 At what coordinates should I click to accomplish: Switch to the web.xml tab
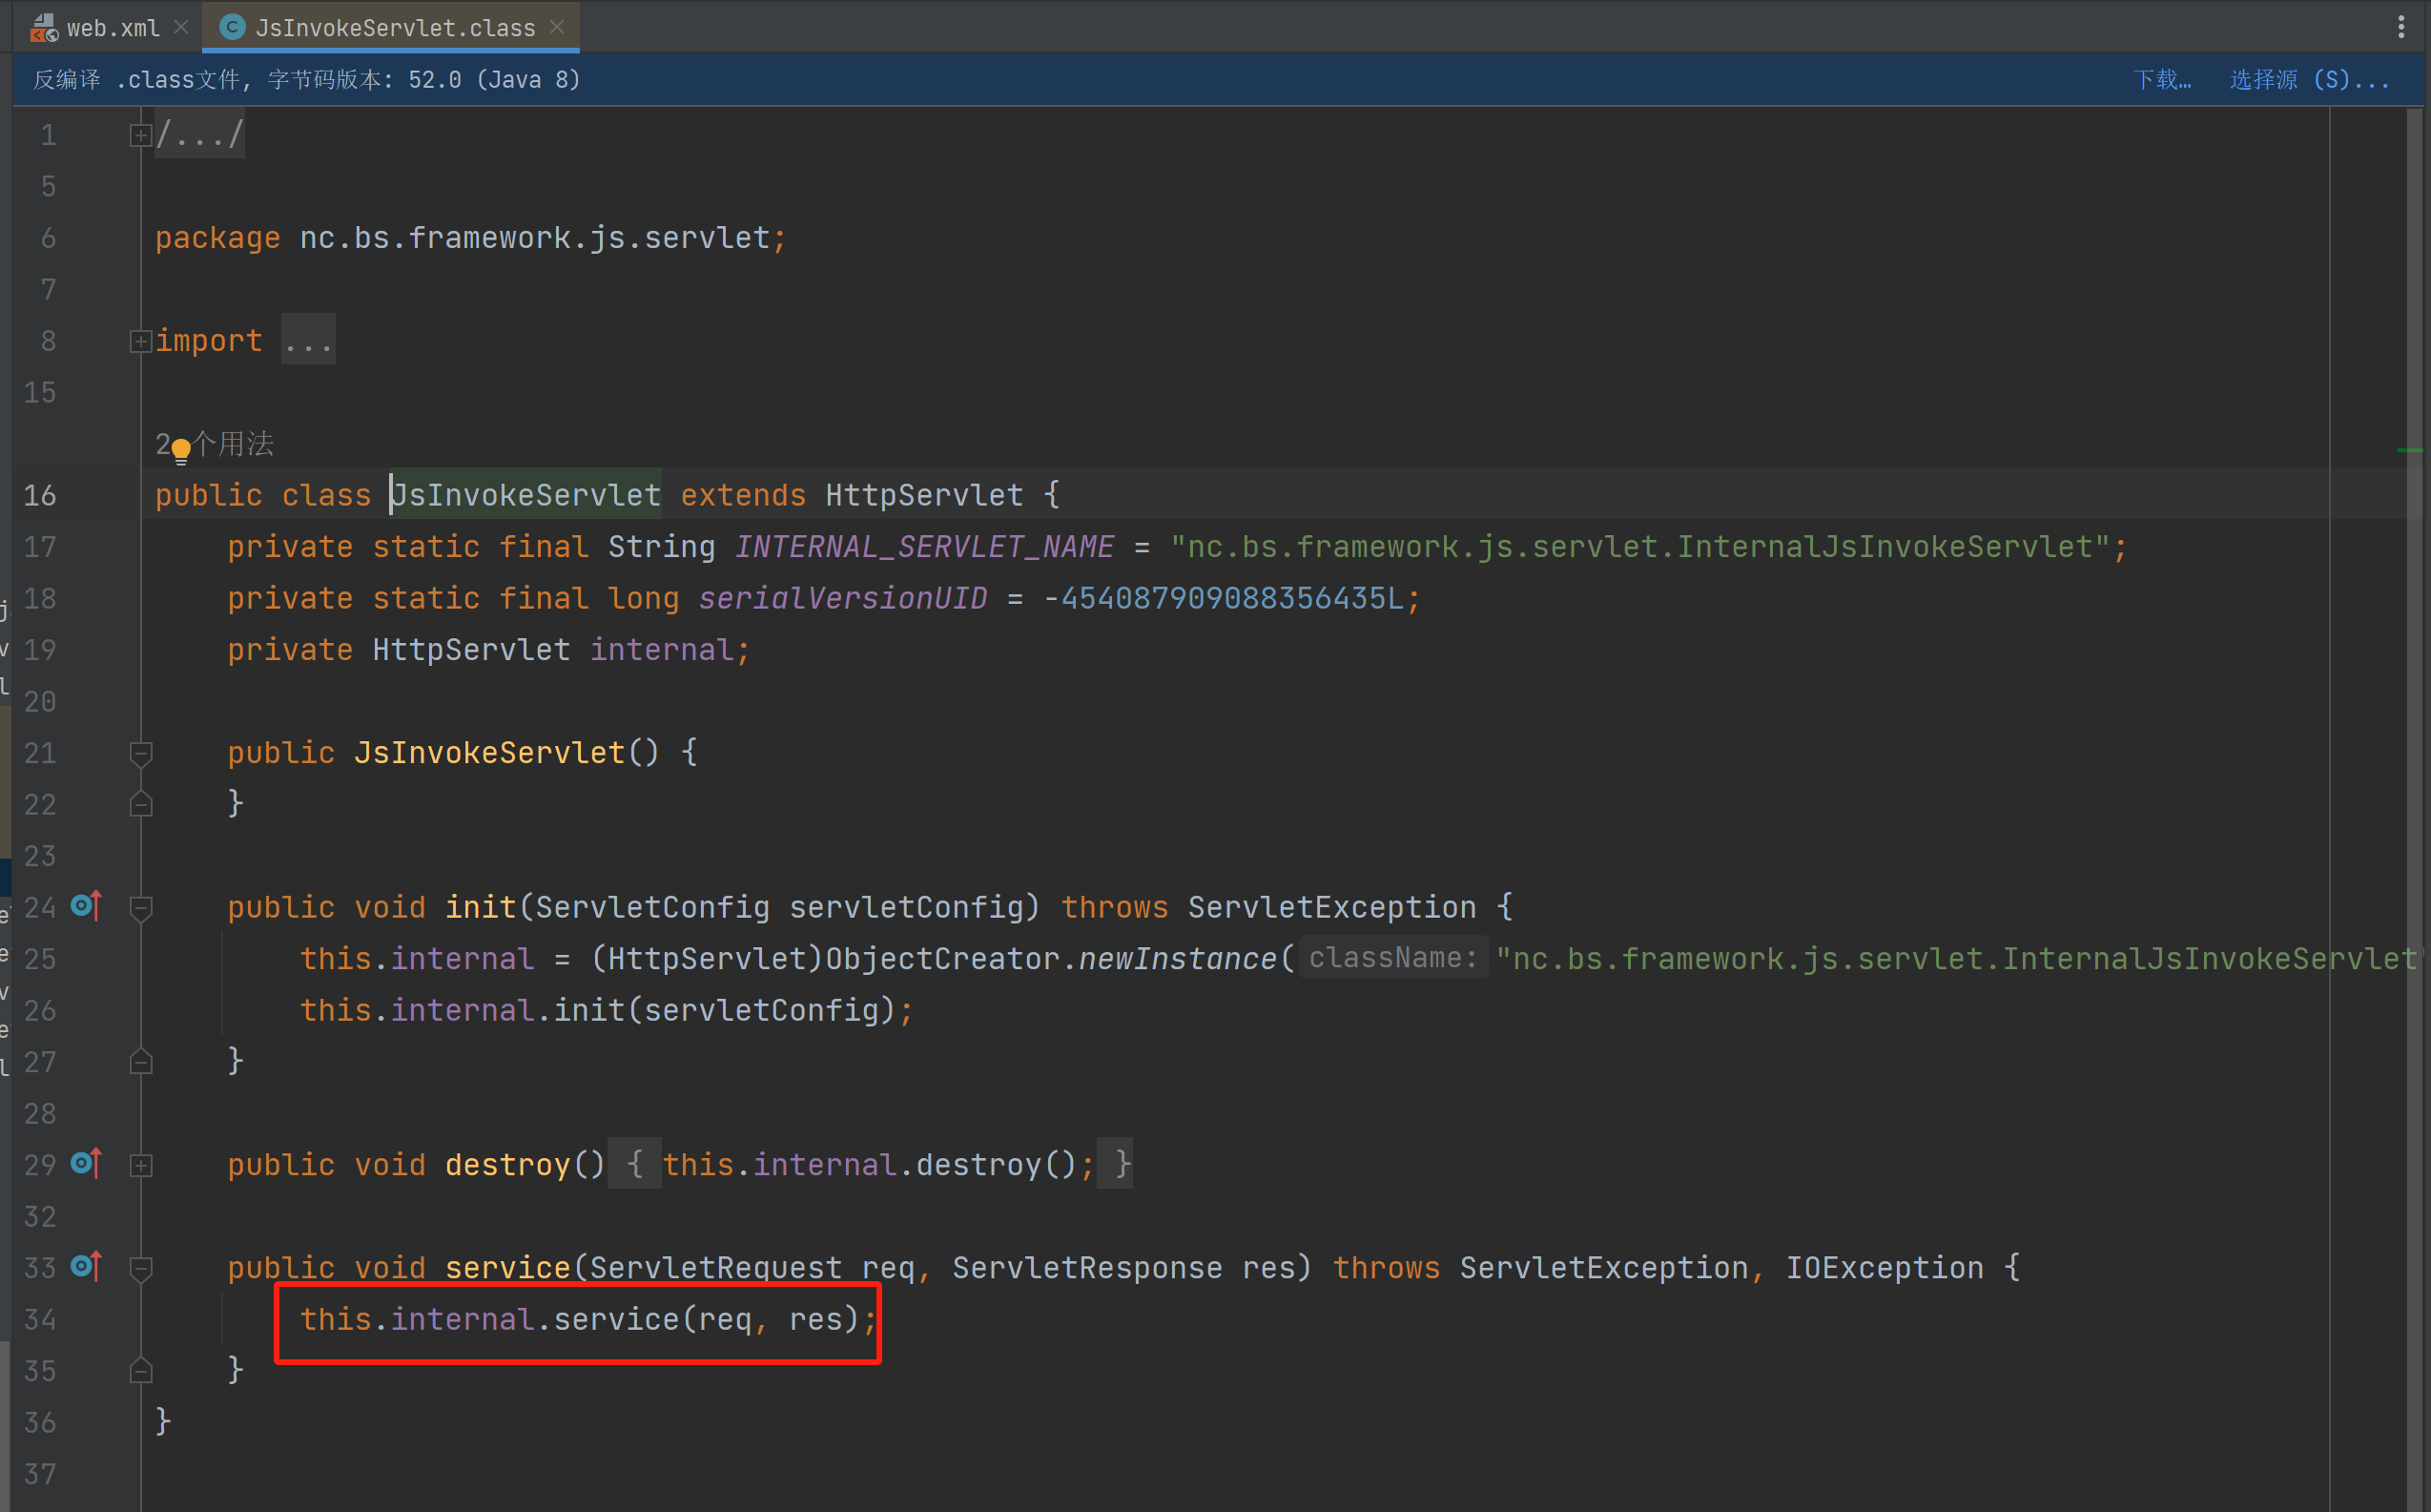(x=112, y=28)
